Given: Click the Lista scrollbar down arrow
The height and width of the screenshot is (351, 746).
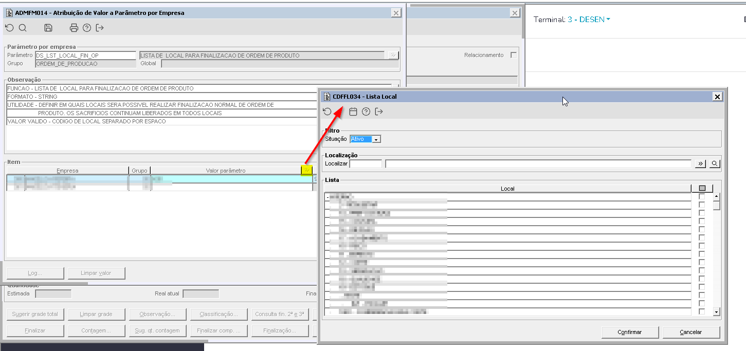Looking at the screenshot, I should pos(716,312).
